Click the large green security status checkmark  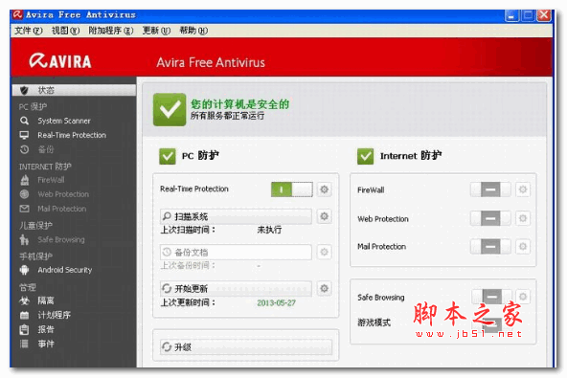tap(170, 109)
